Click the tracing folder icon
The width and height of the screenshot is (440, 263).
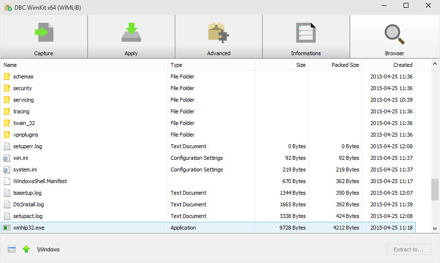click(x=7, y=111)
